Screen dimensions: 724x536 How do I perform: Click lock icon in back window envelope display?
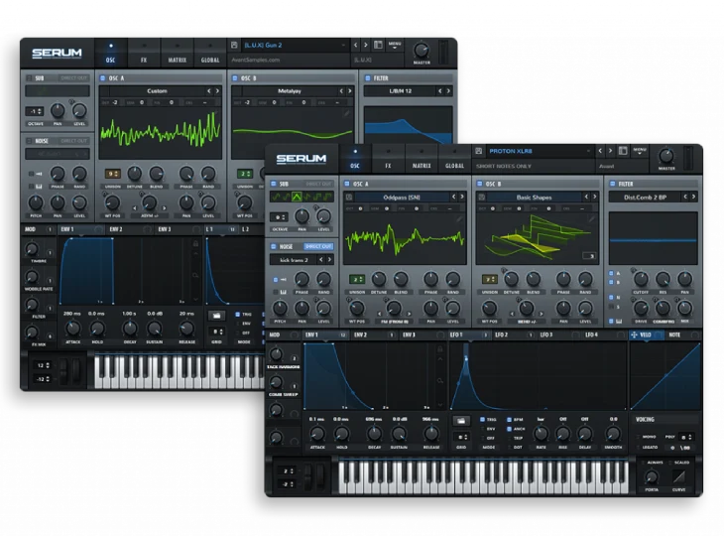click(195, 243)
